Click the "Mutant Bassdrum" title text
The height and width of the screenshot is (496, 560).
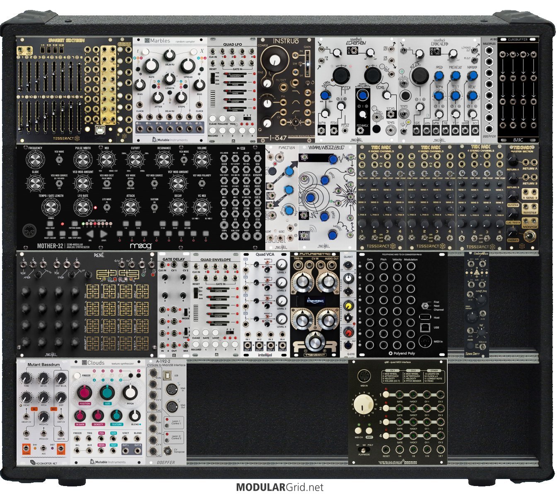[44, 365]
